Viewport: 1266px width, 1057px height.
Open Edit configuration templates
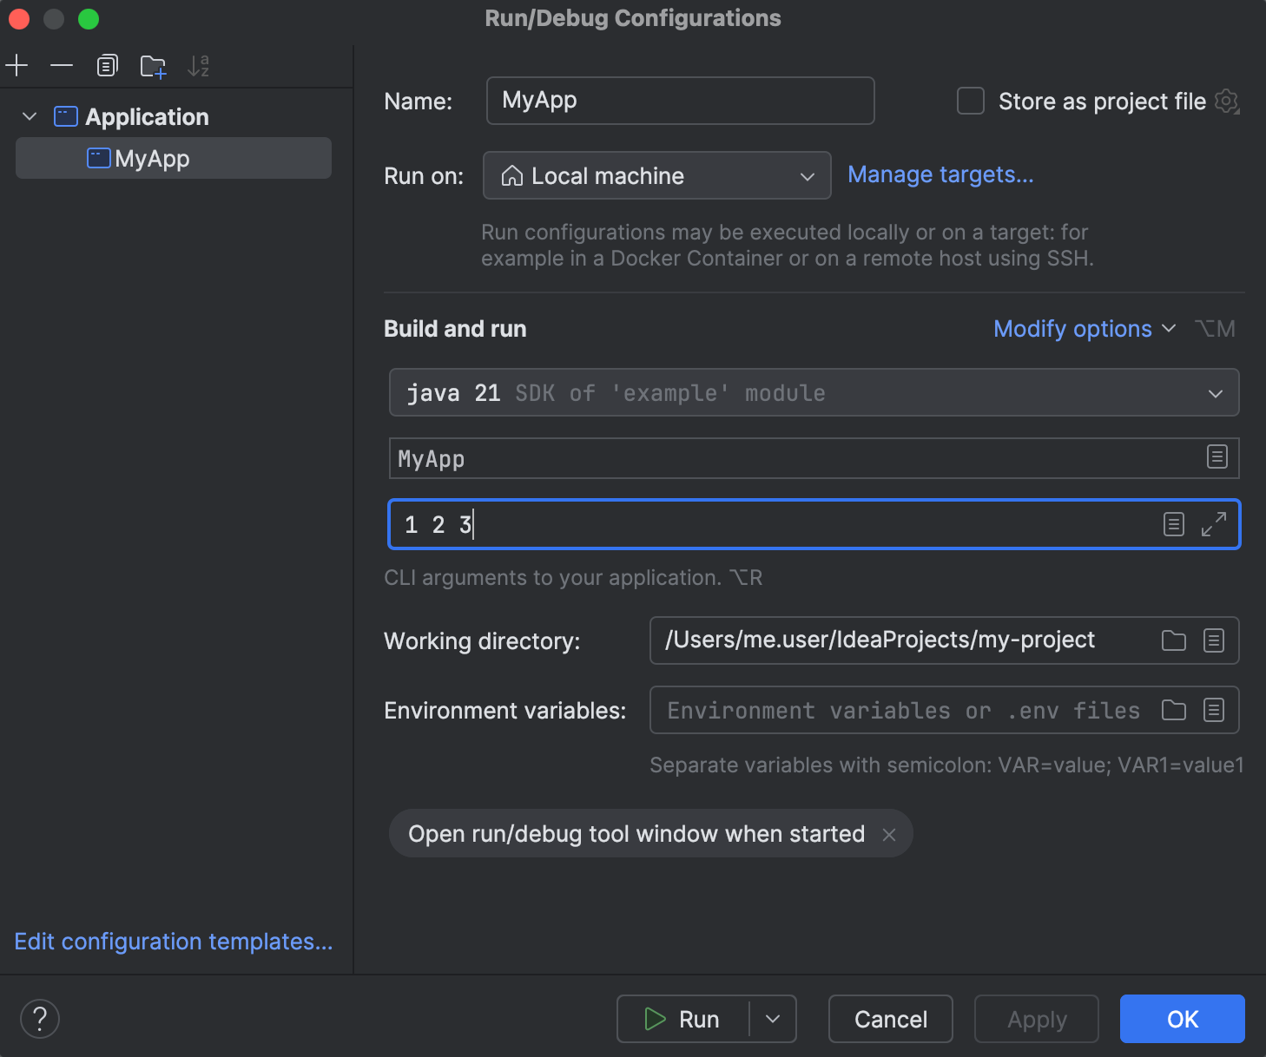[x=173, y=942]
